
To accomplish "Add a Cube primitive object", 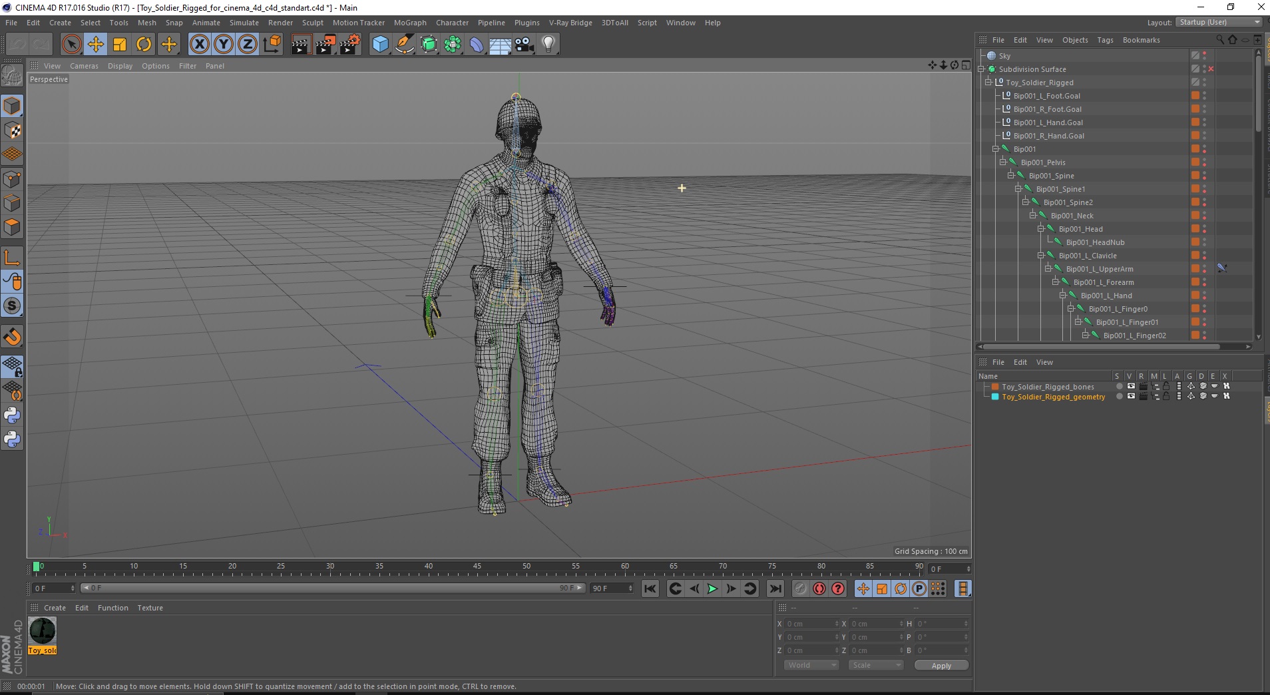I will click(x=380, y=45).
